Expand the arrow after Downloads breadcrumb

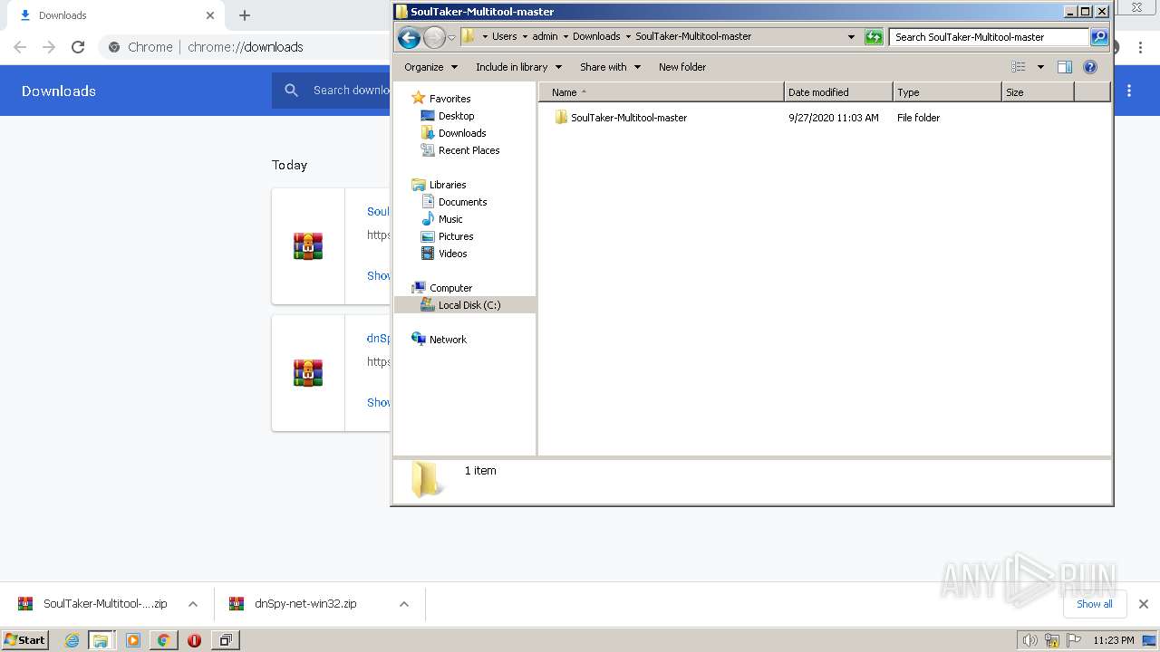click(x=627, y=37)
